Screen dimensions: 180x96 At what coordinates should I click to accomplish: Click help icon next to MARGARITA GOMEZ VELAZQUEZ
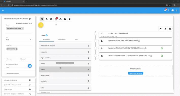[146, 48]
